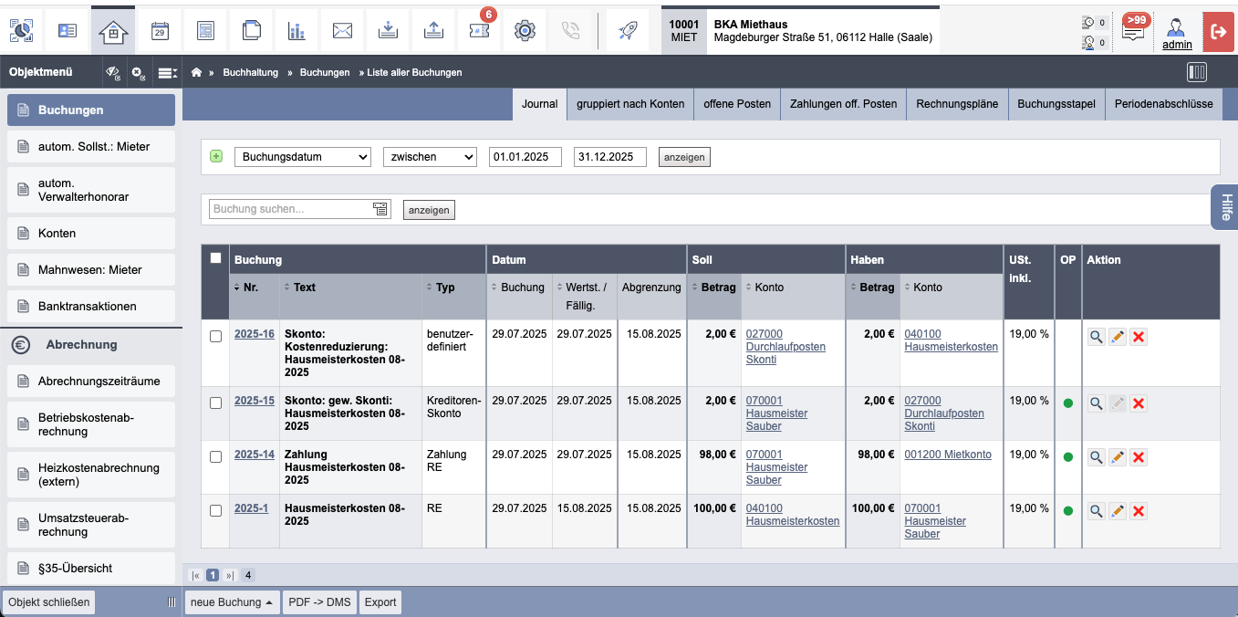Screen dimensions: 1238x617
Task: Click the anzeigen button next to date filter
Action: 684,157
